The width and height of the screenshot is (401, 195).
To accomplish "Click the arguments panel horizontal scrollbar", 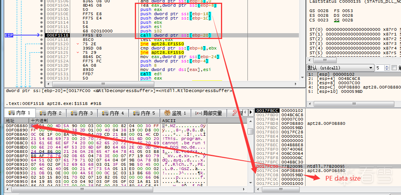I will pos(354,104).
